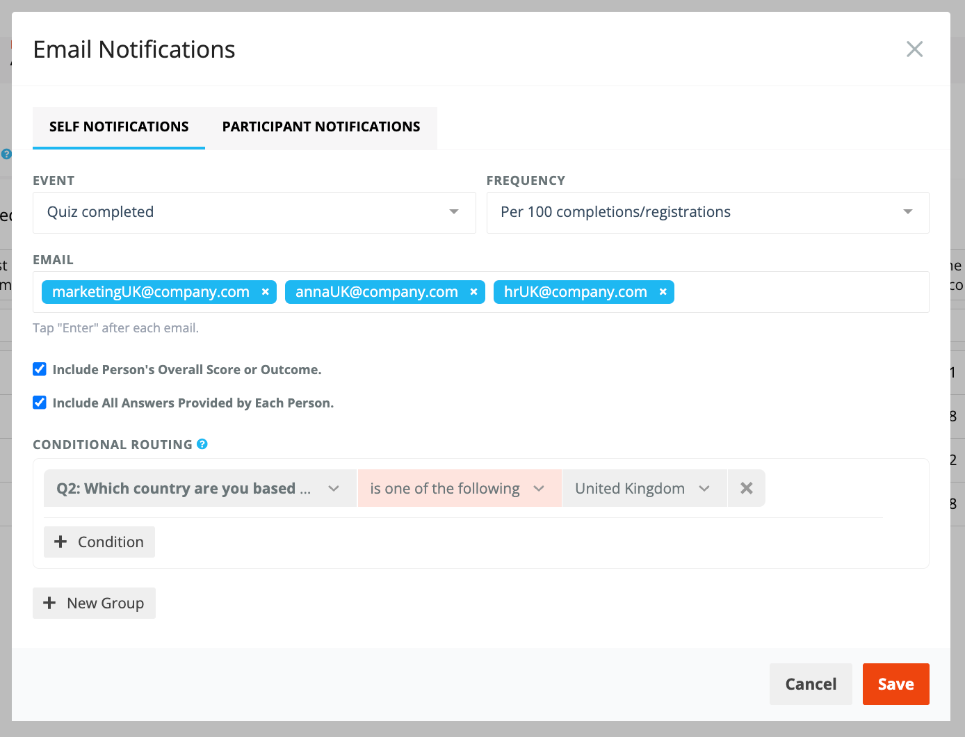
Task: Expand the Frequency dropdown
Action: (x=708, y=213)
